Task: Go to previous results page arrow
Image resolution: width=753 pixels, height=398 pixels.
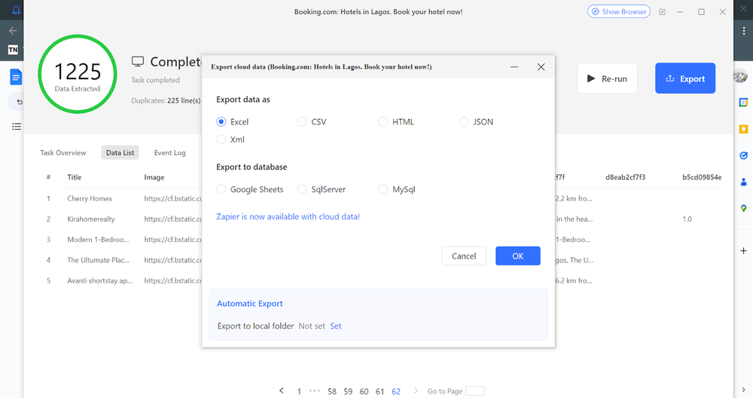Action: click(x=282, y=390)
